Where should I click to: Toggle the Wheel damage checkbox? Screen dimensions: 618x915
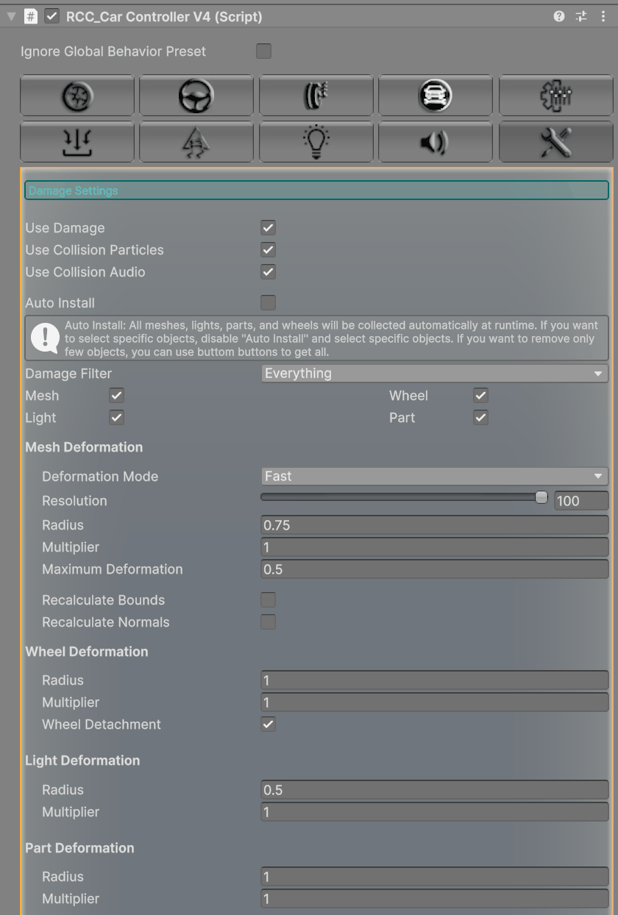click(x=480, y=396)
